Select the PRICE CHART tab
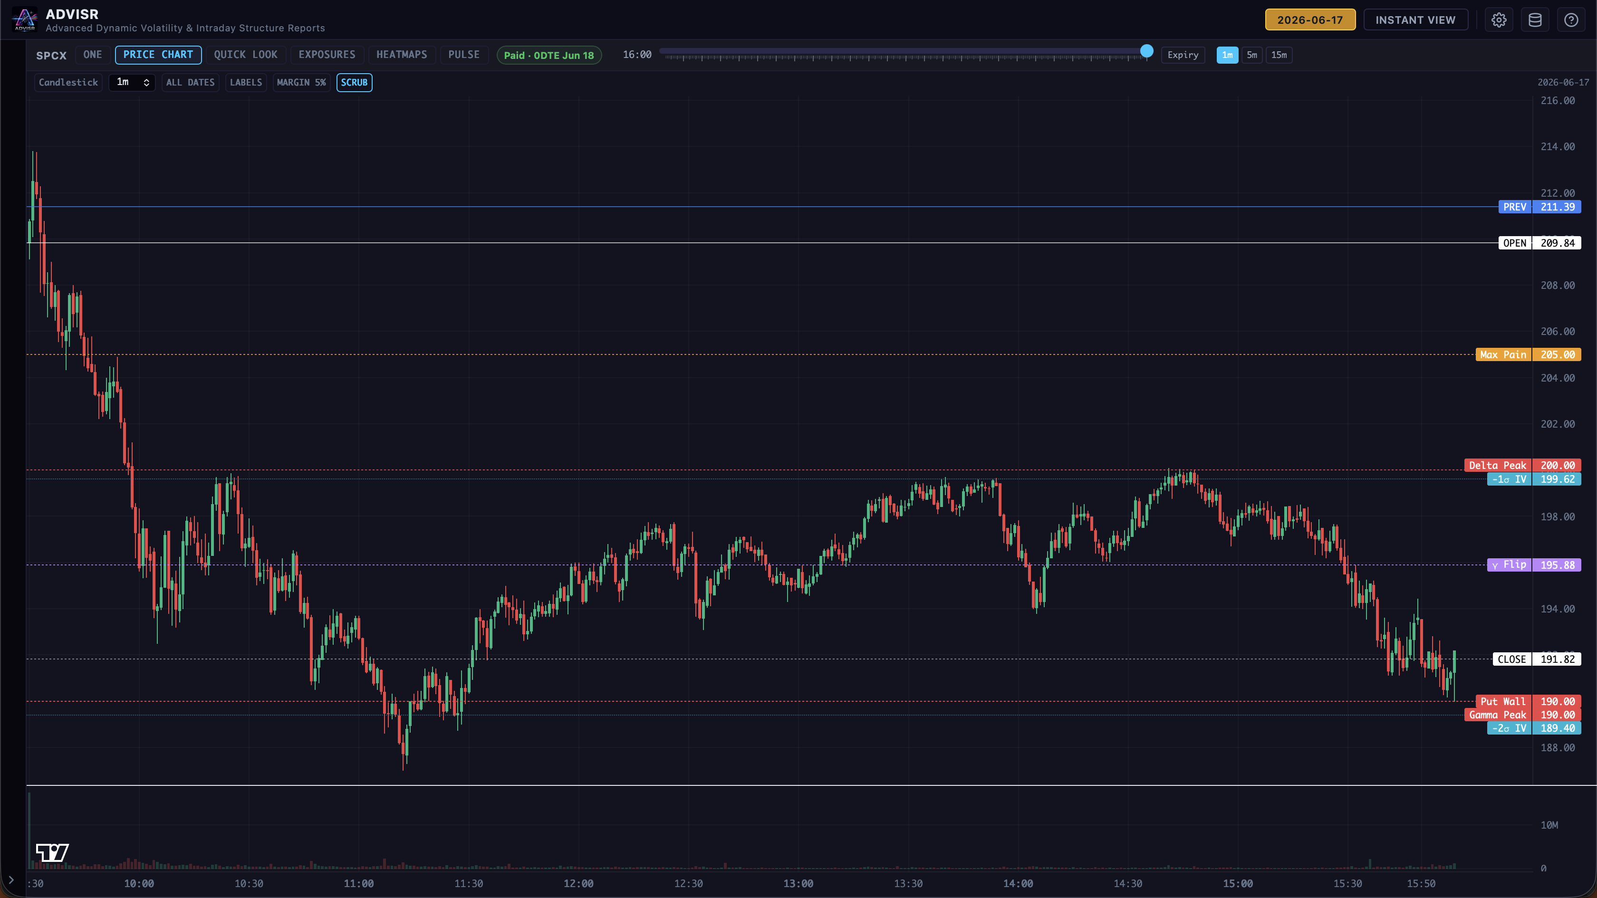Image resolution: width=1597 pixels, height=898 pixels. click(158, 55)
